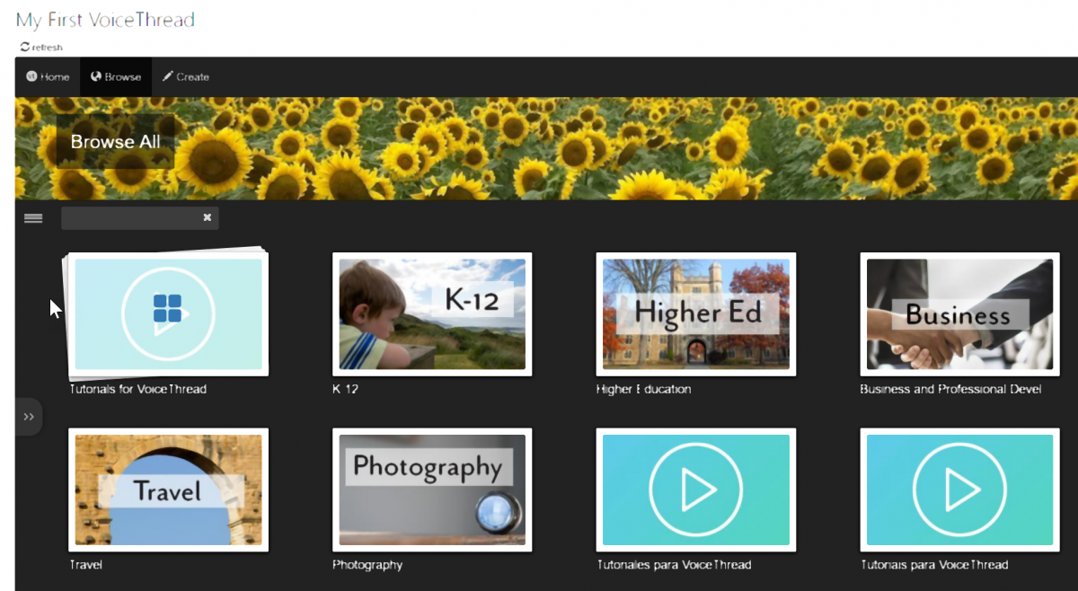Click the refresh link

point(41,47)
